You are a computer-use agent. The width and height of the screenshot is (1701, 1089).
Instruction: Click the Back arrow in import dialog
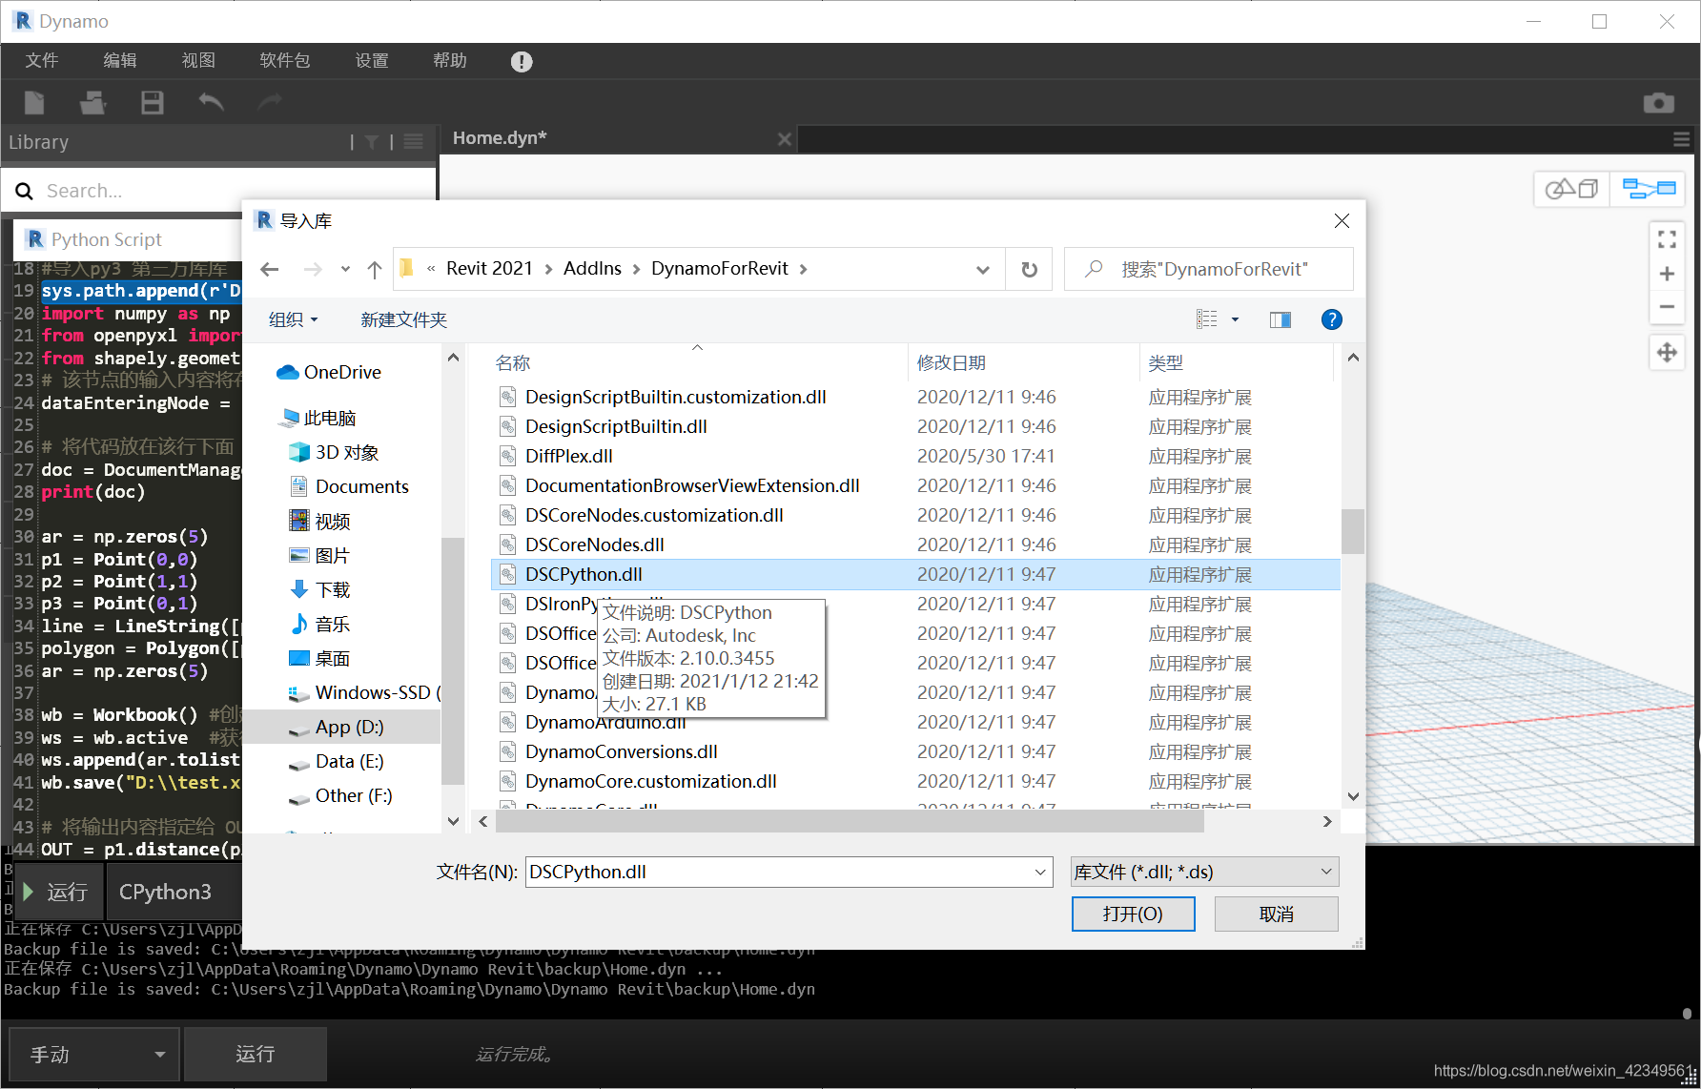tap(270, 269)
